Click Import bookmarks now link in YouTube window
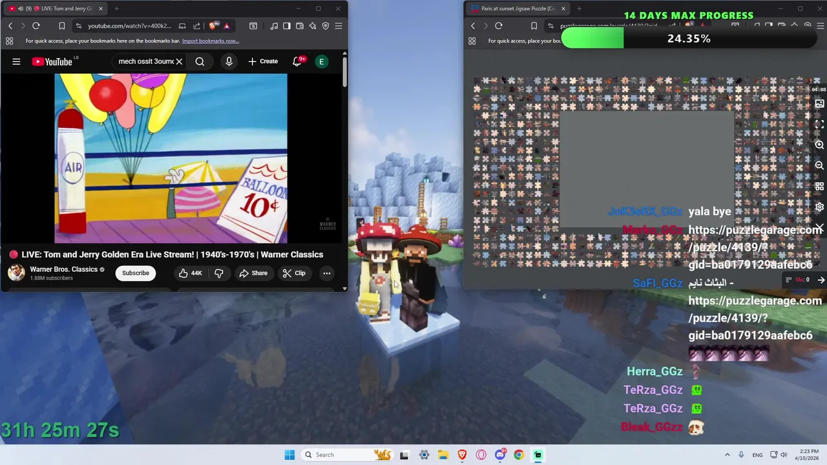 211,41
